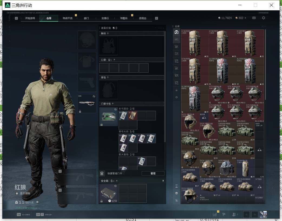Click the next-tab key icon right of 改枪台
The width and height of the screenshot is (282, 221).
coord(156,18)
